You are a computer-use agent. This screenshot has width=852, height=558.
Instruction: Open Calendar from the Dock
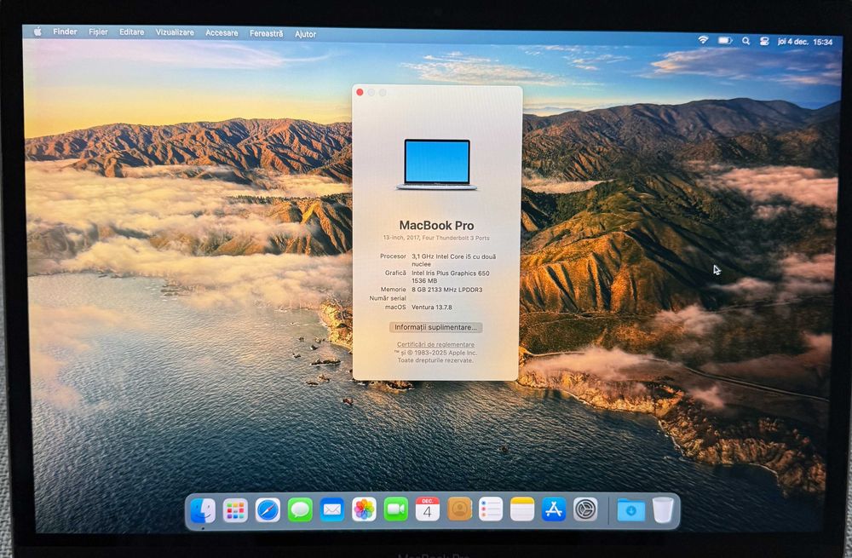click(428, 509)
